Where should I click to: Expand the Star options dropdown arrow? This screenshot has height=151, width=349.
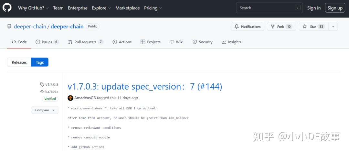point(333,27)
